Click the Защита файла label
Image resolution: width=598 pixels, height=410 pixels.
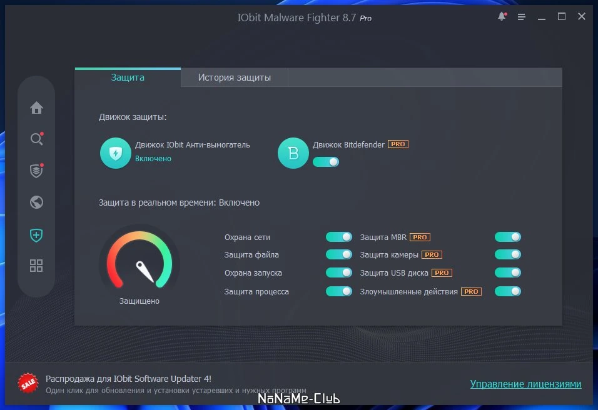click(251, 254)
